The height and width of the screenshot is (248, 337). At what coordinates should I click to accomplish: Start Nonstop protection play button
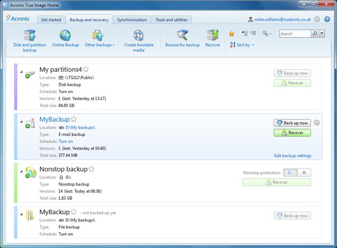(290, 173)
